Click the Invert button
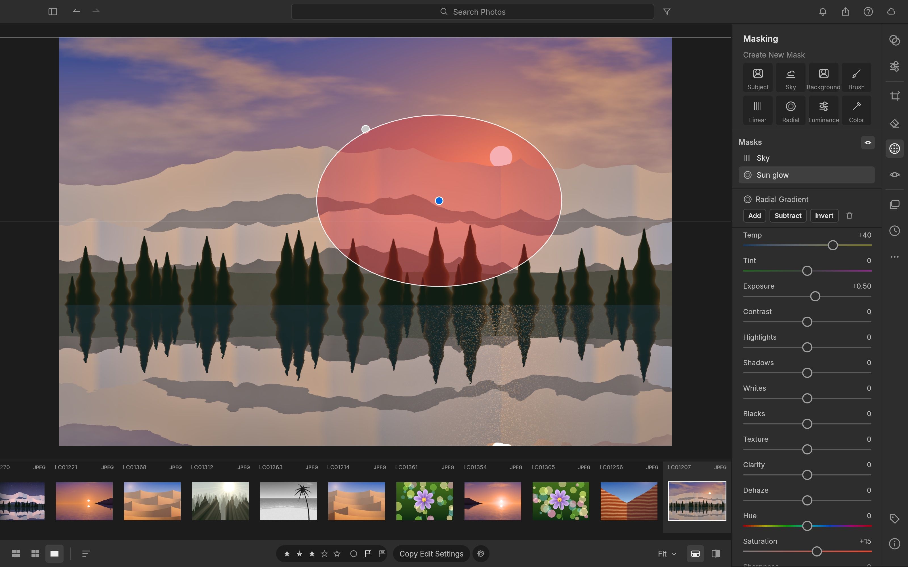 coord(824,216)
